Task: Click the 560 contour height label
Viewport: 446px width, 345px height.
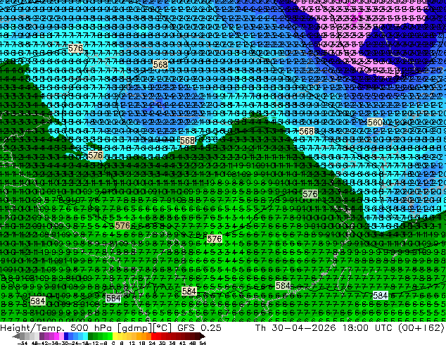Action: (375, 123)
